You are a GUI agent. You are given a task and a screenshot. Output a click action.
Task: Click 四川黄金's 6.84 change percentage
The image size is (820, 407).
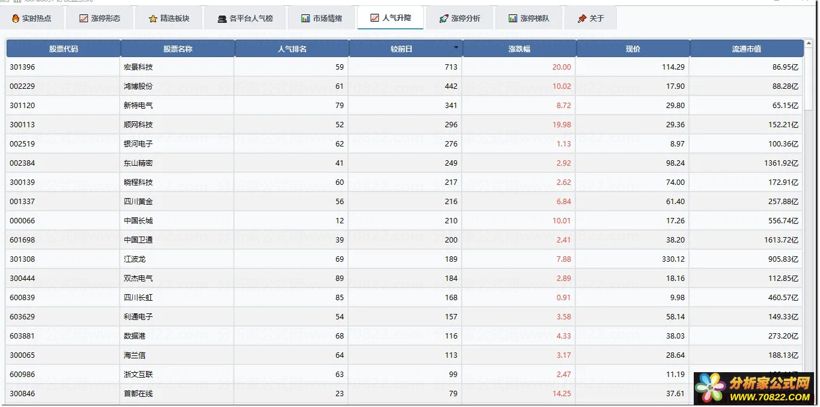click(x=564, y=202)
